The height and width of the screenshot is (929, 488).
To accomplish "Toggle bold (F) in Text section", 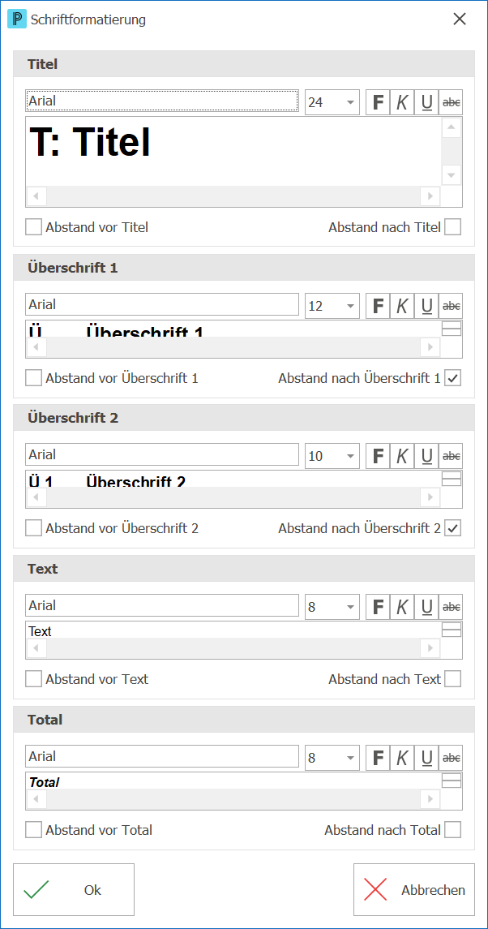I will 378,607.
